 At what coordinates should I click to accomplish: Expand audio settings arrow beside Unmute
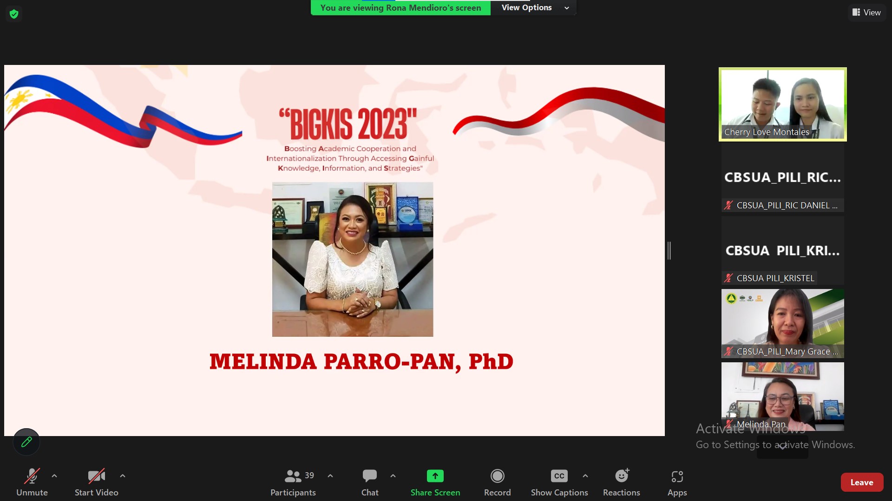54,476
